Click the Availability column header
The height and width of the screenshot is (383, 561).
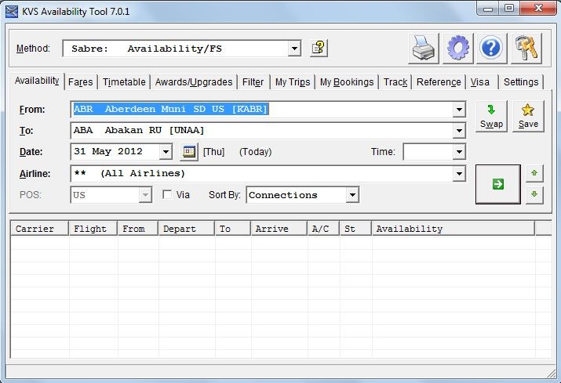(453, 229)
